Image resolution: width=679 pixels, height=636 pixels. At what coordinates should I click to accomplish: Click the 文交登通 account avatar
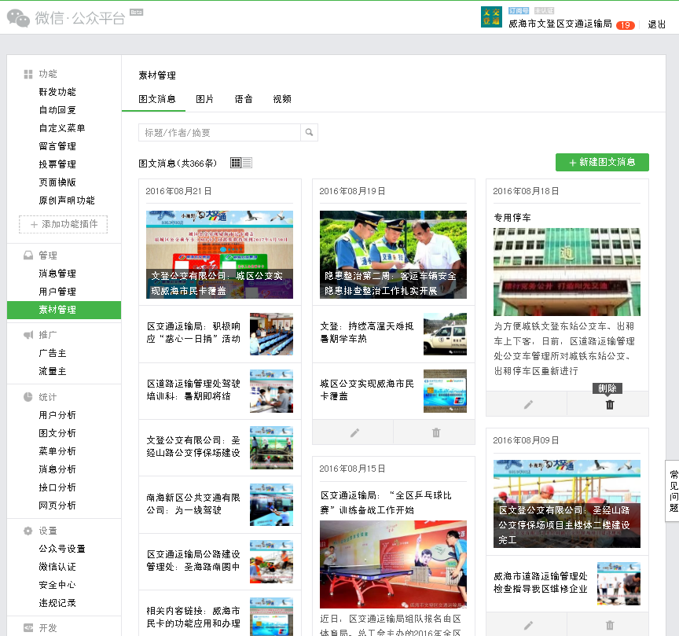(x=492, y=17)
